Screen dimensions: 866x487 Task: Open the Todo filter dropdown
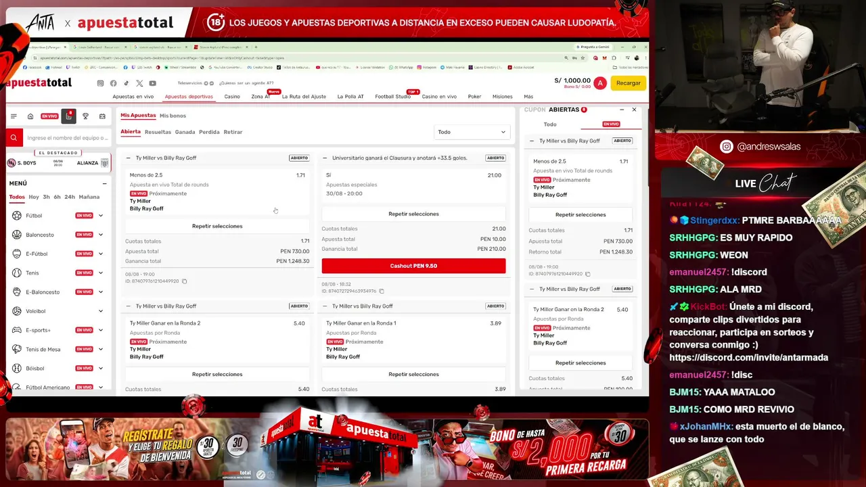tap(472, 132)
